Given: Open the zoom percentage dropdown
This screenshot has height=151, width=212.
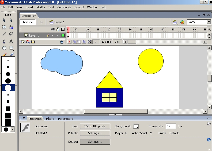Looking at the screenshot, I should coord(209,22).
